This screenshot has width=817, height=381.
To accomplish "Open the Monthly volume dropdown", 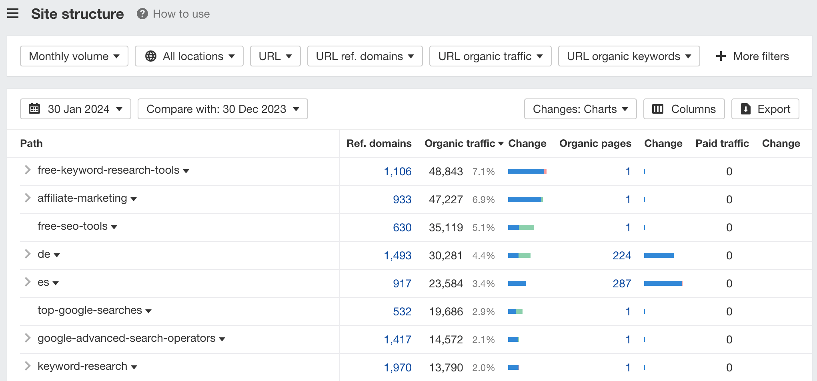I will [x=74, y=56].
